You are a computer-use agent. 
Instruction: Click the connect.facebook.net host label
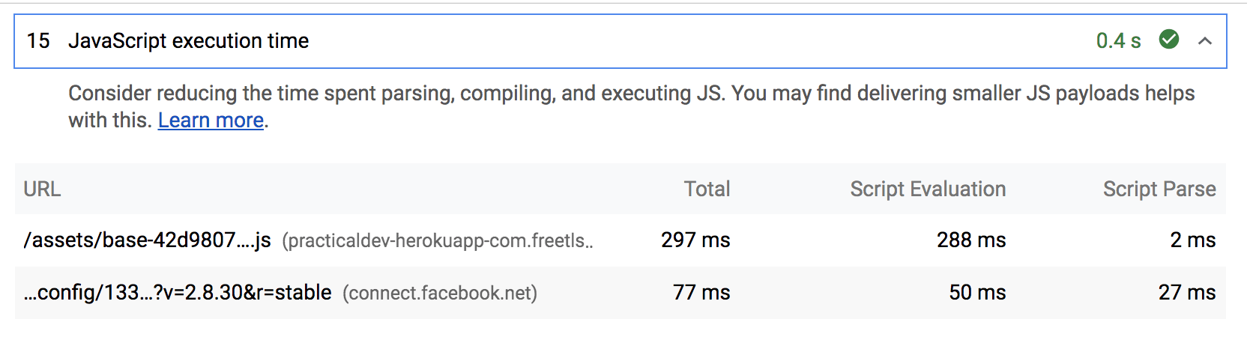tap(440, 294)
